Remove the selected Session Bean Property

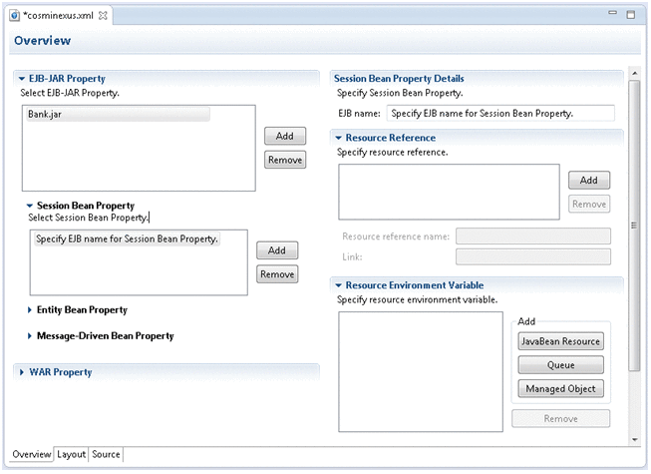tap(277, 274)
